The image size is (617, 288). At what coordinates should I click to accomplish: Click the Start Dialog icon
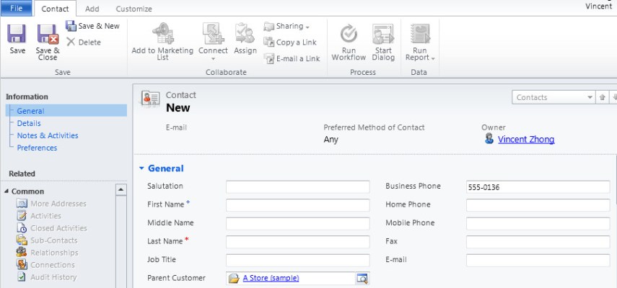tap(383, 34)
